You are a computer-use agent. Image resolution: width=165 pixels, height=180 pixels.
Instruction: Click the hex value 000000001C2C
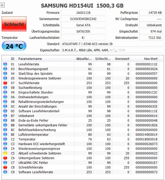[x=147, y=92]
